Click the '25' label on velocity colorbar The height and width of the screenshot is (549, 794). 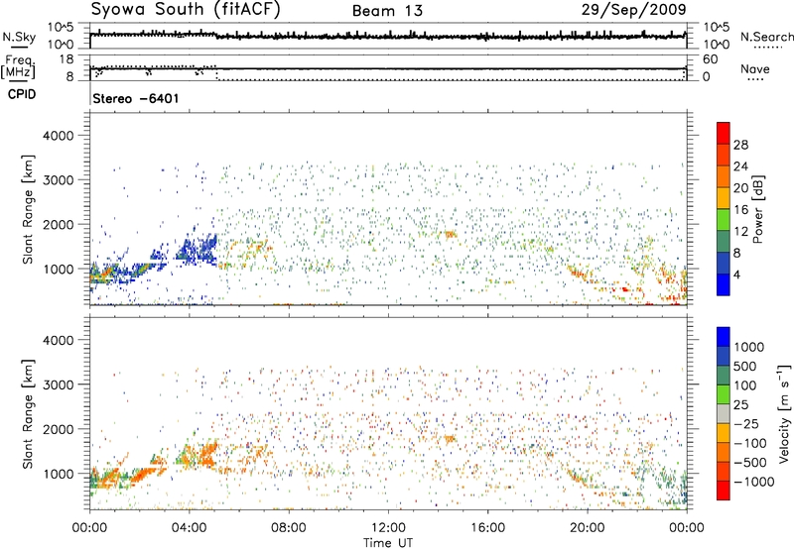(x=740, y=405)
